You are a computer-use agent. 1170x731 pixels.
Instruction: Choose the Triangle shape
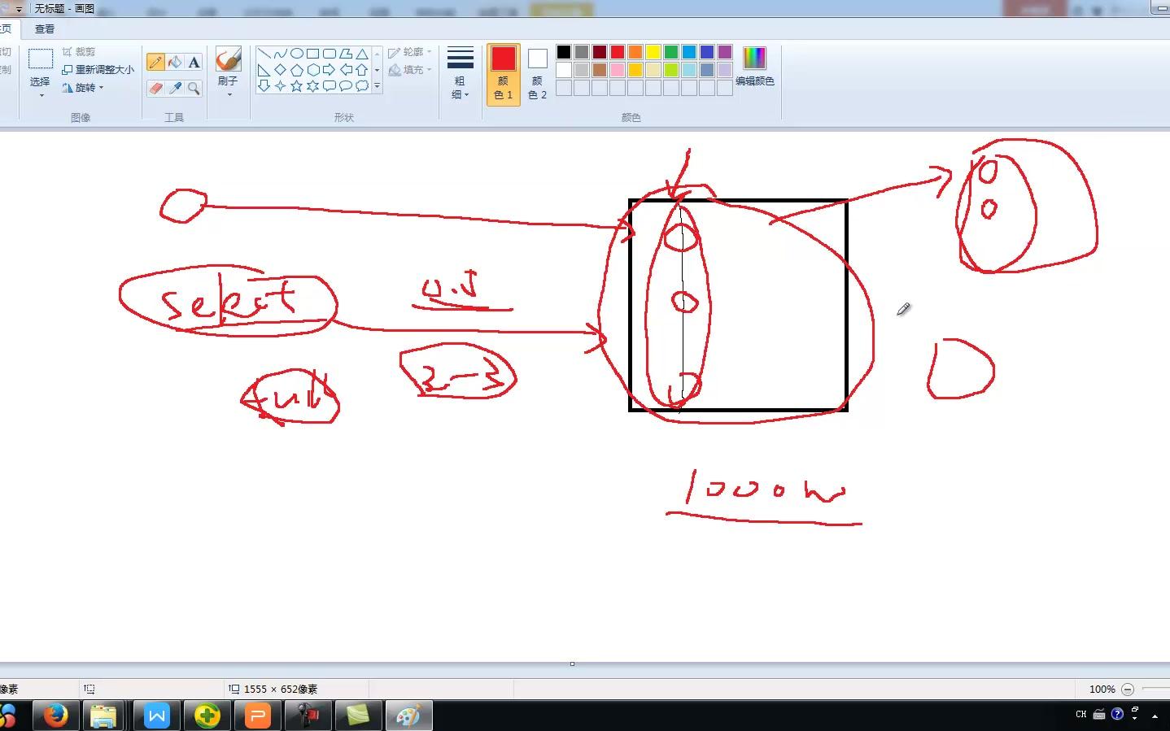pos(361,54)
